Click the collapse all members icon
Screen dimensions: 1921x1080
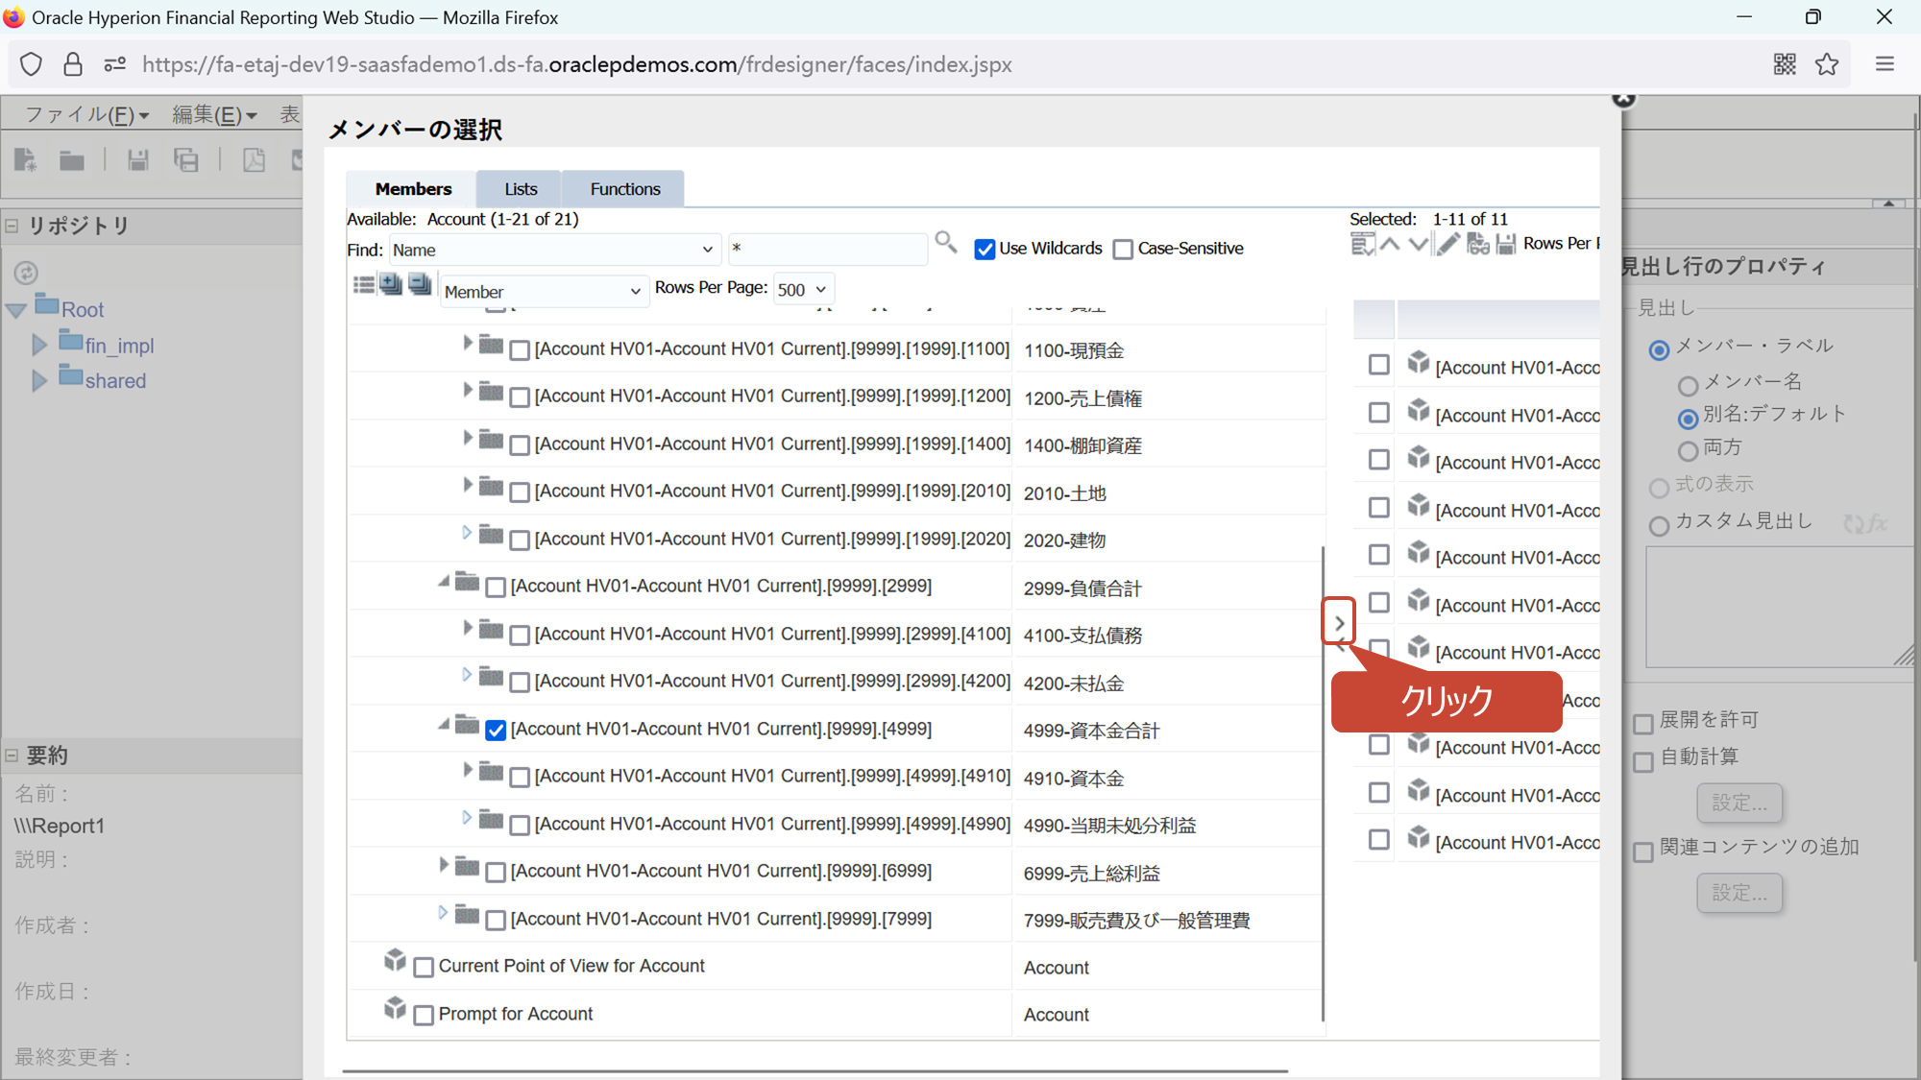pyautogui.click(x=420, y=284)
